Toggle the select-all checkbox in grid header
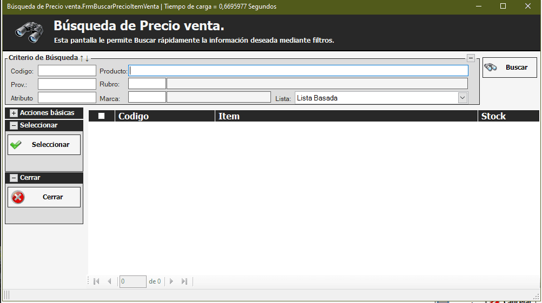This screenshot has width=542, height=303. click(x=101, y=116)
